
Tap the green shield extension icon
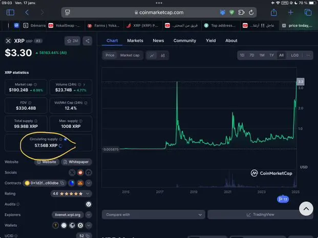tap(232, 12)
